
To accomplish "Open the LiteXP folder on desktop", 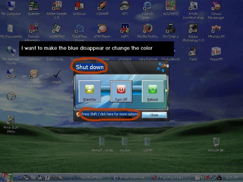I will [148, 144].
